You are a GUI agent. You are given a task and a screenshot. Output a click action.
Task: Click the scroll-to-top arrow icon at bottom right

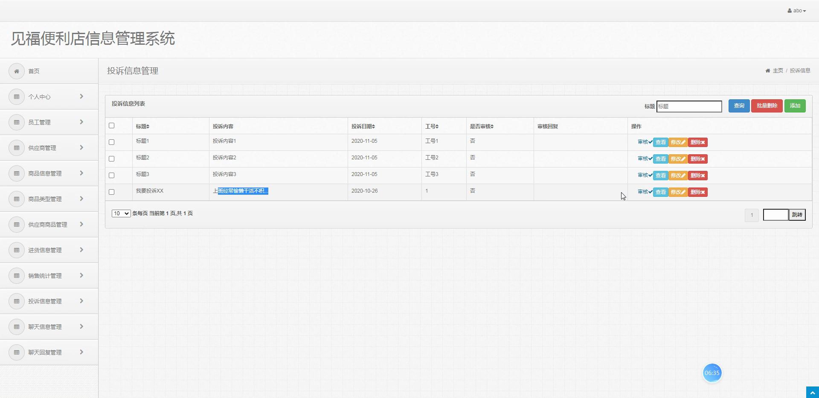(x=812, y=392)
